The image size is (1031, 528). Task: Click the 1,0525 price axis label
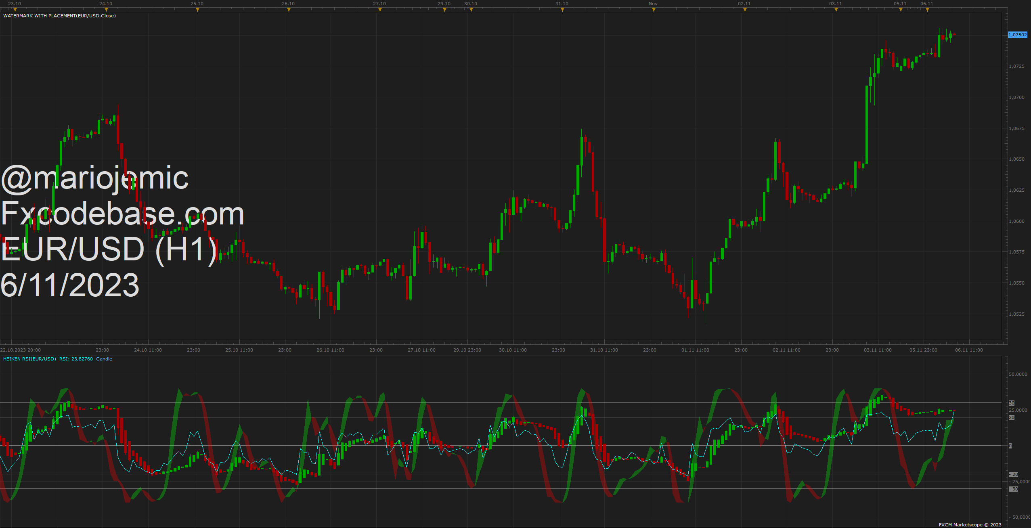click(x=1016, y=314)
